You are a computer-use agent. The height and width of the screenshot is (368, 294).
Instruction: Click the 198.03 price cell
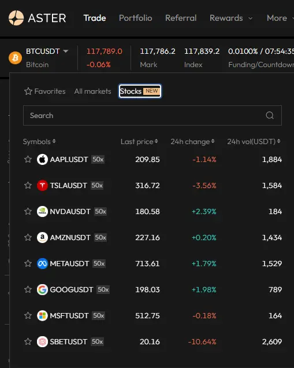coord(147,290)
